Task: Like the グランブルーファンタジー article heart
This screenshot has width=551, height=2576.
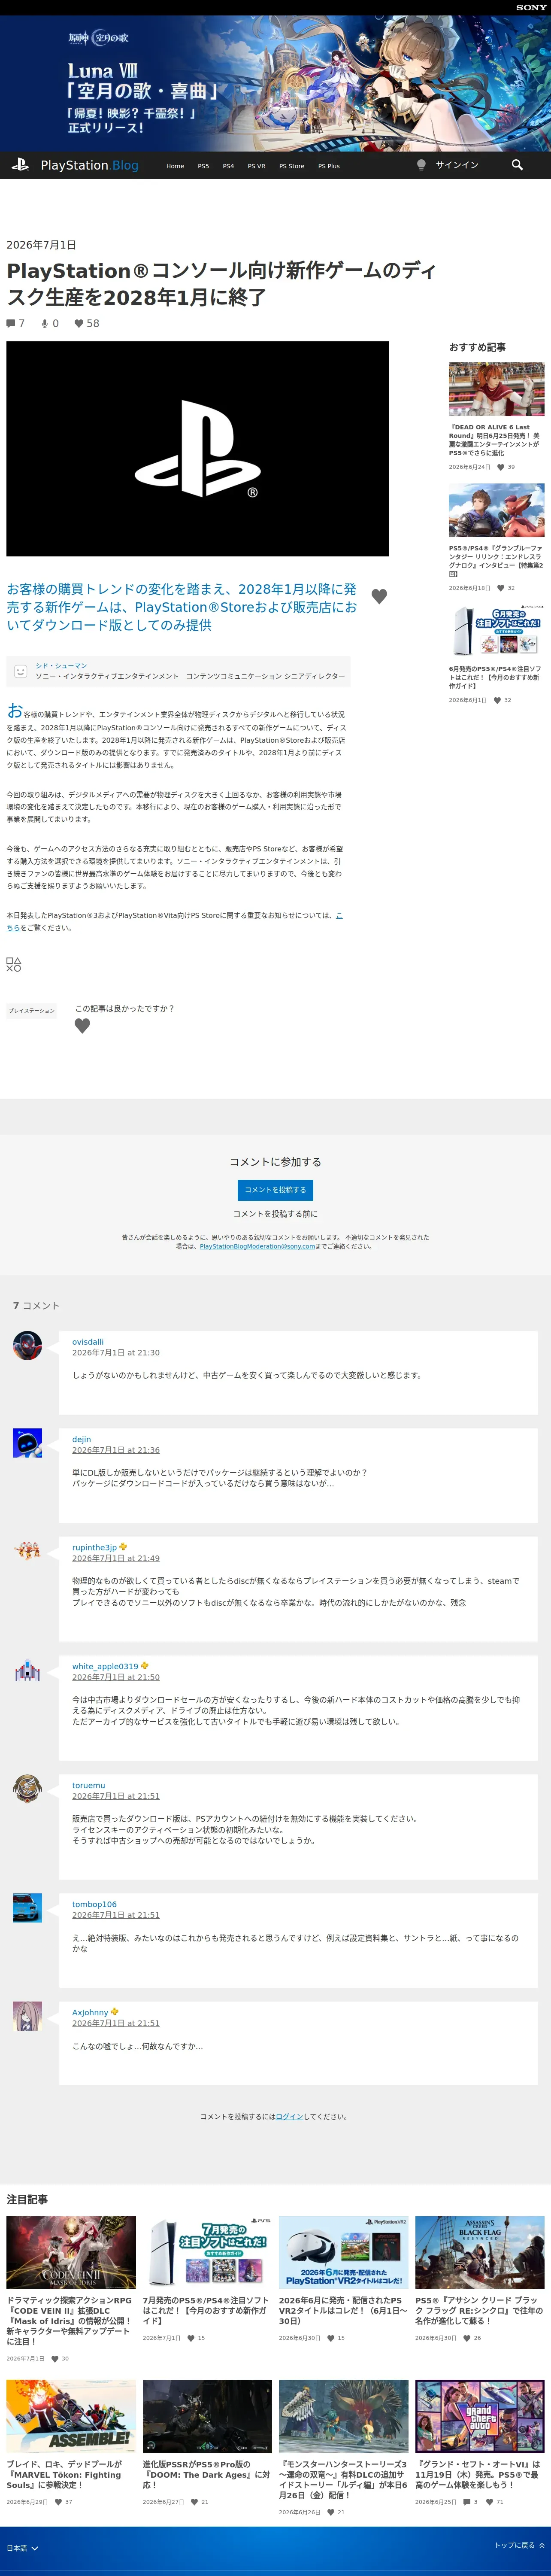Action: tap(500, 588)
